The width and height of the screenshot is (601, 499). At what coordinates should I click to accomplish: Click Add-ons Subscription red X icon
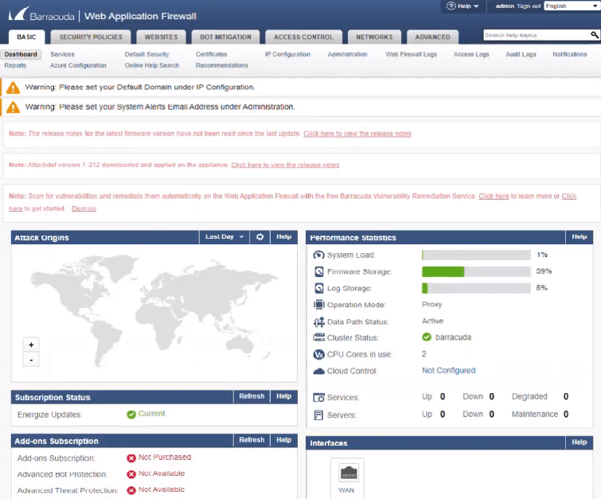pos(131,458)
